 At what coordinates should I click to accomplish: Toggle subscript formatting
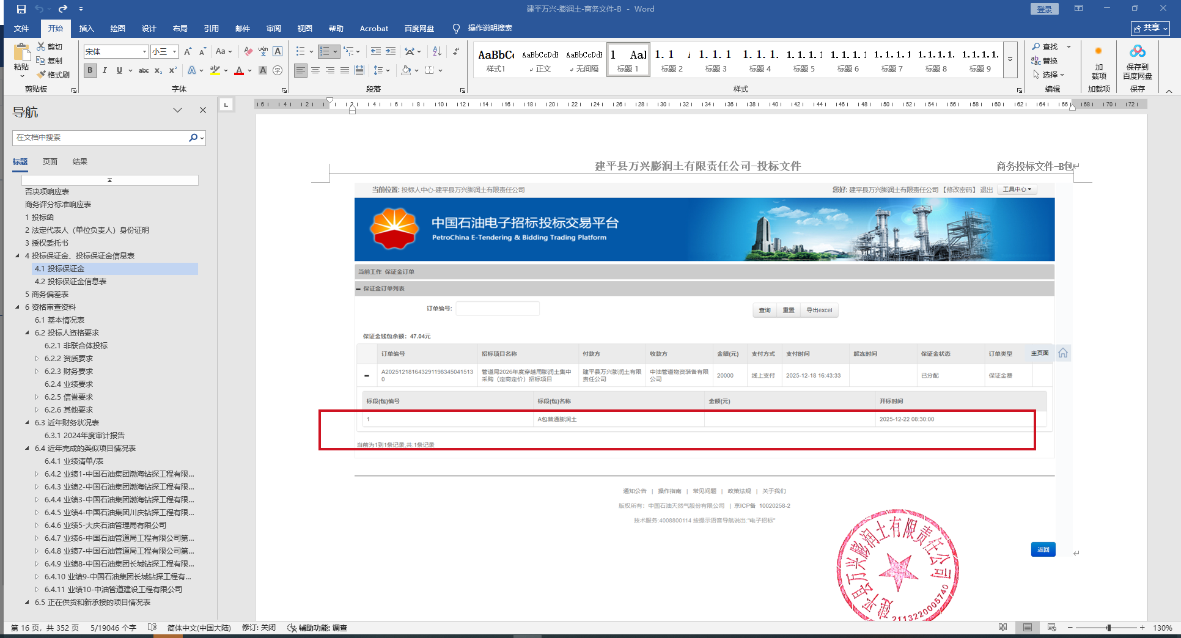point(158,70)
